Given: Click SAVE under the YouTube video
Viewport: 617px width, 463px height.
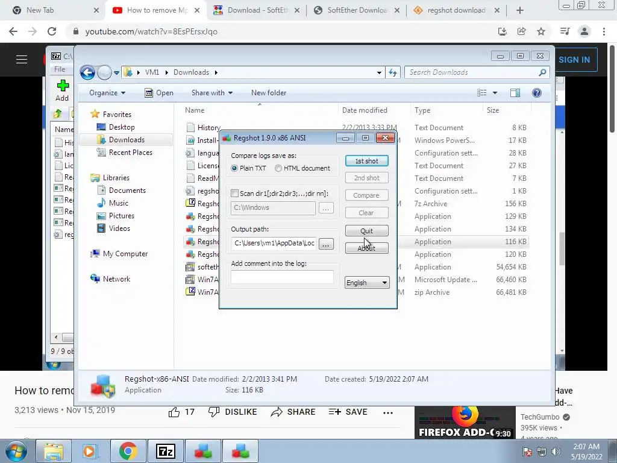Looking at the screenshot, I should click(348, 412).
